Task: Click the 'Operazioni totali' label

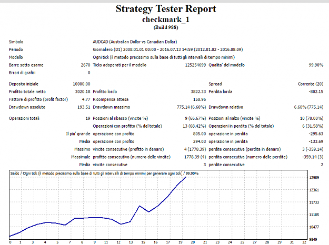Action: tap(24, 118)
